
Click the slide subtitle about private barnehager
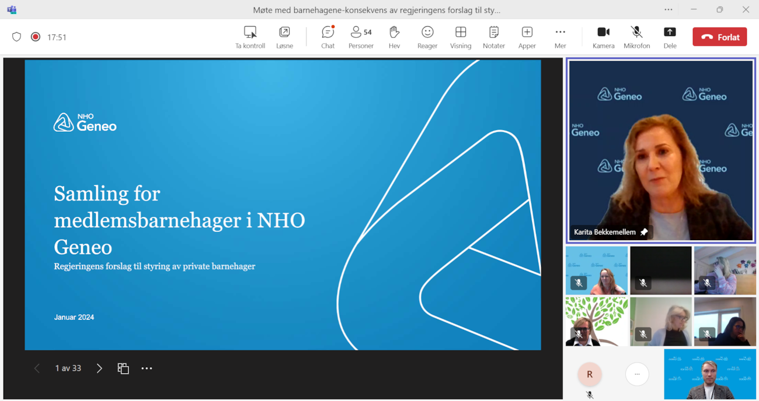(x=155, y=266)
